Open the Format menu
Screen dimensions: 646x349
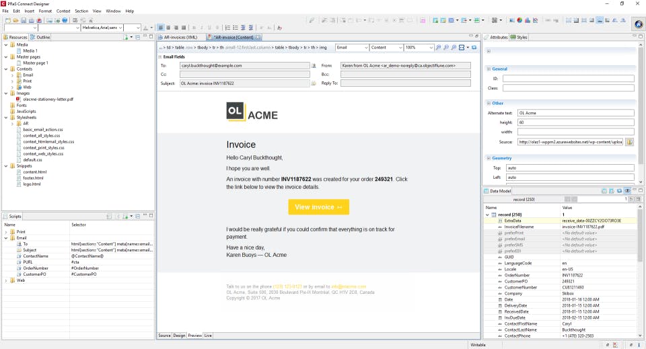[45, 11]
